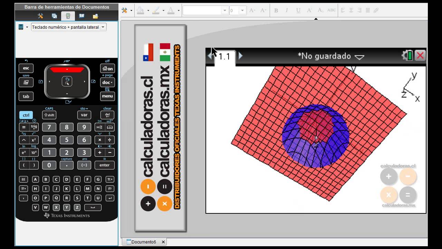Click the shift key
Viewport: 442px width, 249px height.
(x=49, y=115)
